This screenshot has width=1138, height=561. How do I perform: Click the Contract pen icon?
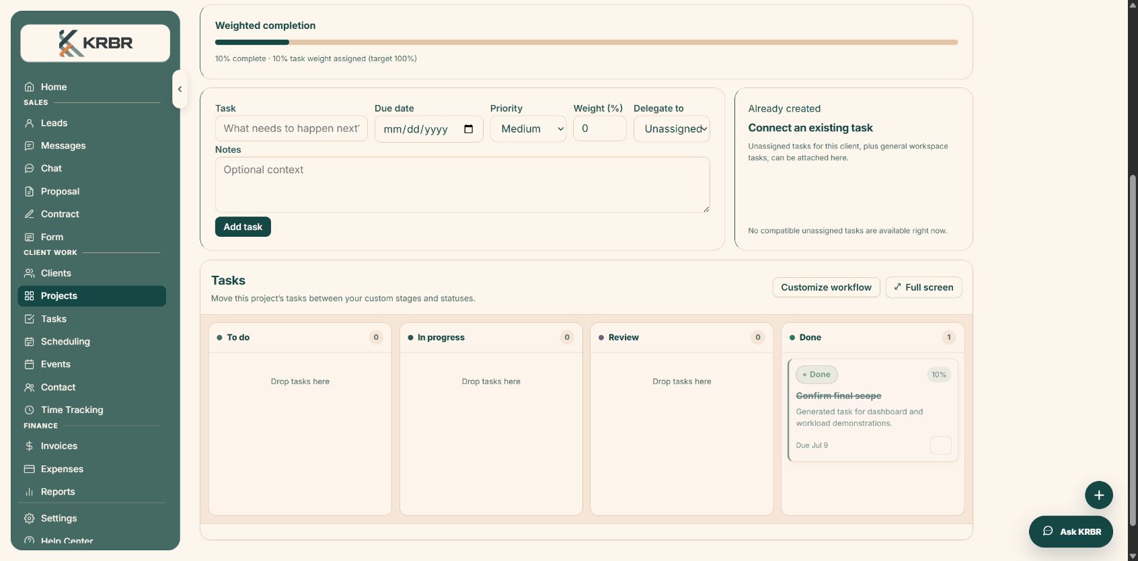[x=29, y=215]
